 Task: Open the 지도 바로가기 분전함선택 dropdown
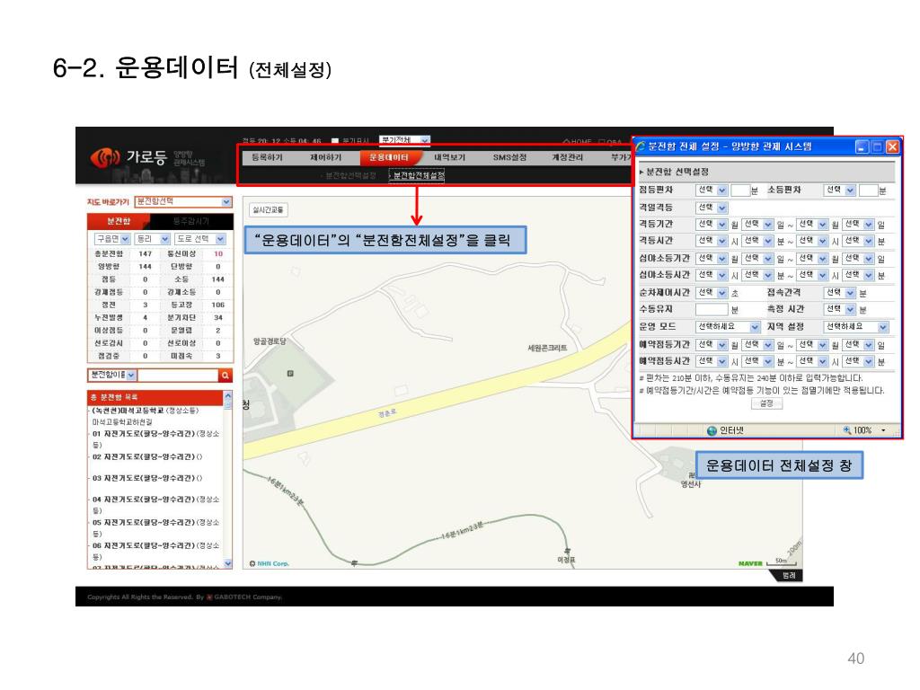pos(183,202)
